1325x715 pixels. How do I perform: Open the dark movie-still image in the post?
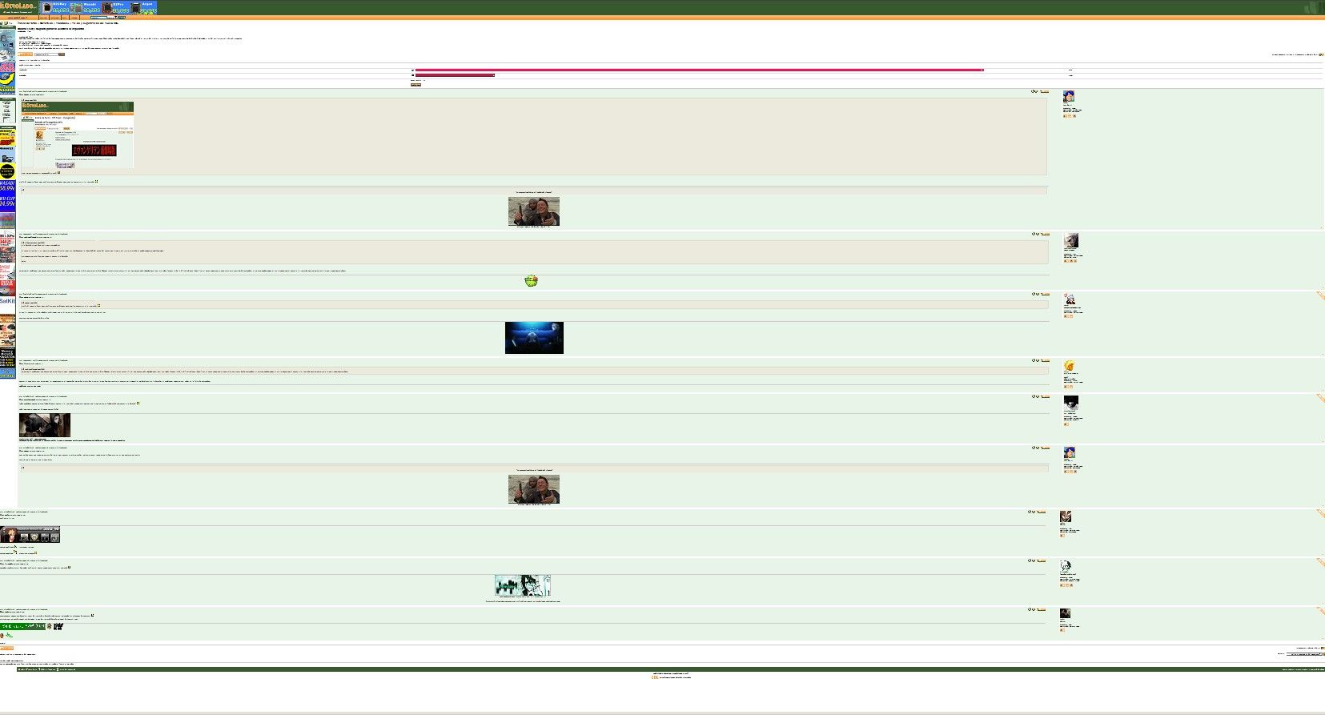45,425
